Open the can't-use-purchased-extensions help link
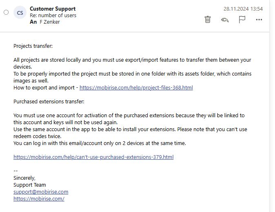275x212 pixels. point(93,157)
